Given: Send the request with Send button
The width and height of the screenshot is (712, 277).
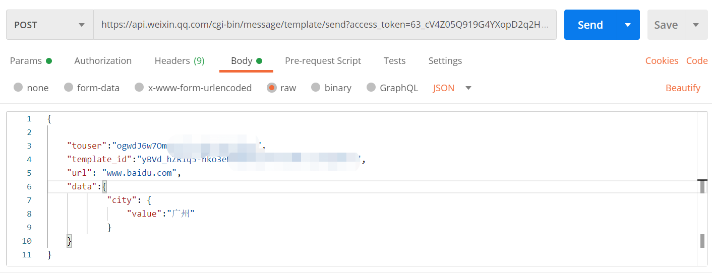Looking at the screenshot, I should 590,25.
